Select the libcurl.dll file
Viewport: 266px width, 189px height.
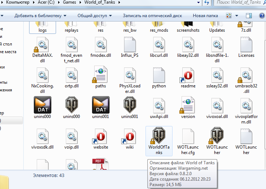coord(159,48)
